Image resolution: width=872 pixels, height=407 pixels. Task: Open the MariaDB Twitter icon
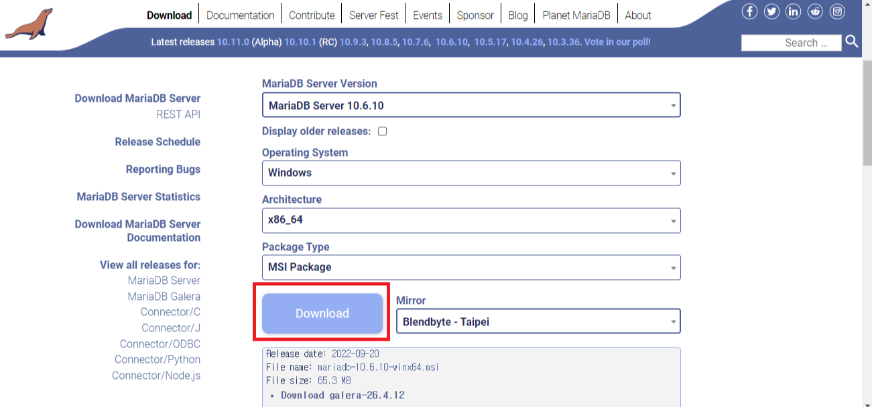click(771, 11)
